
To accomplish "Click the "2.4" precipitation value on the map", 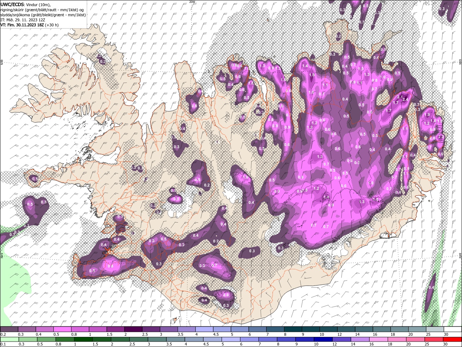I will (x=405, y=99).
